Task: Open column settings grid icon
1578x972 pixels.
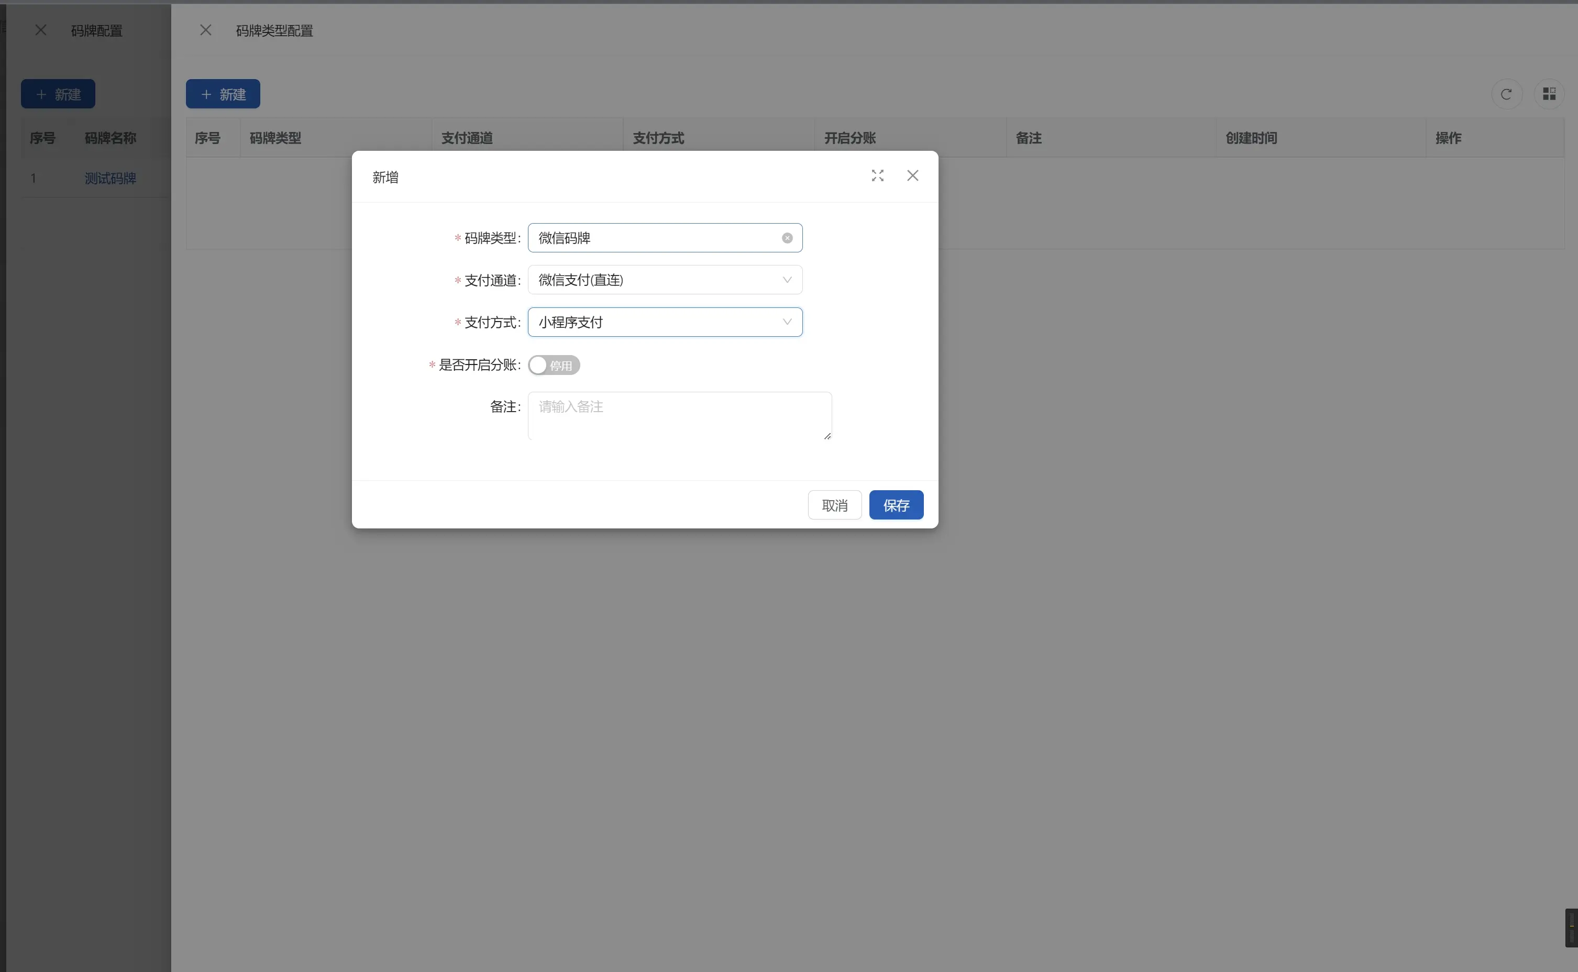Action: pos(1549,94)
